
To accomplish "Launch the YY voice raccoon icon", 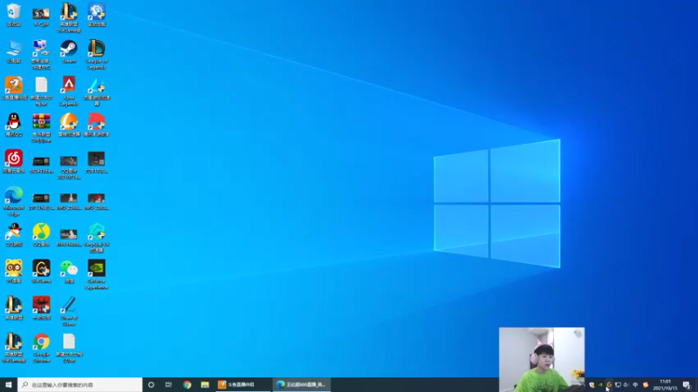I will [14, 272].
